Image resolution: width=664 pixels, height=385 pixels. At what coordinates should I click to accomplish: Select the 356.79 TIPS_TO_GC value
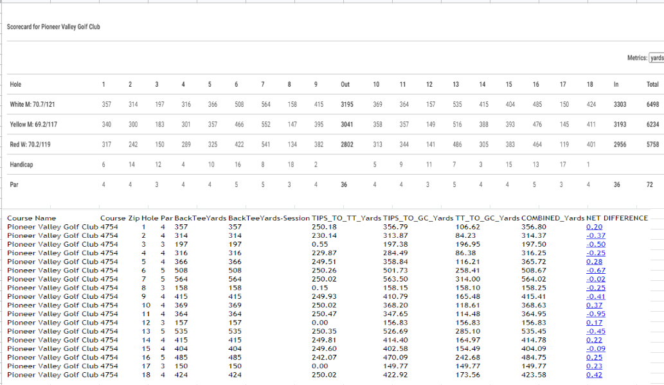click(x=395, y=227)
